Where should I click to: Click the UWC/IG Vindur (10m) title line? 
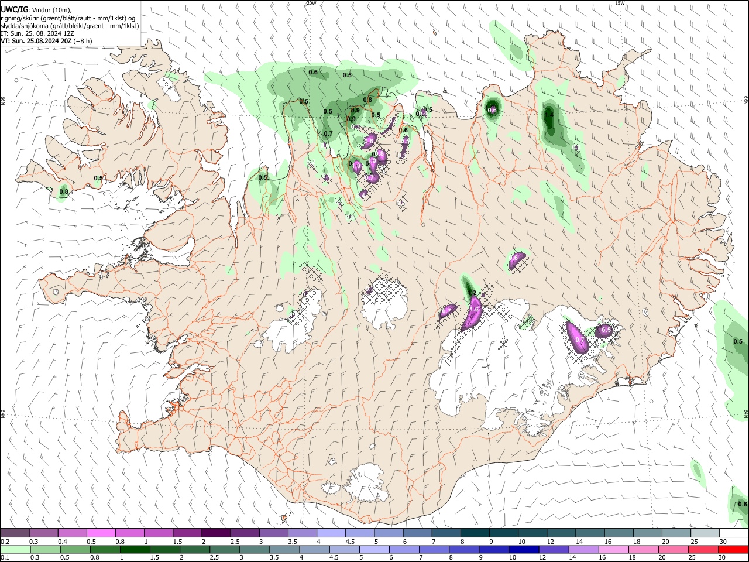click(36, 9)
